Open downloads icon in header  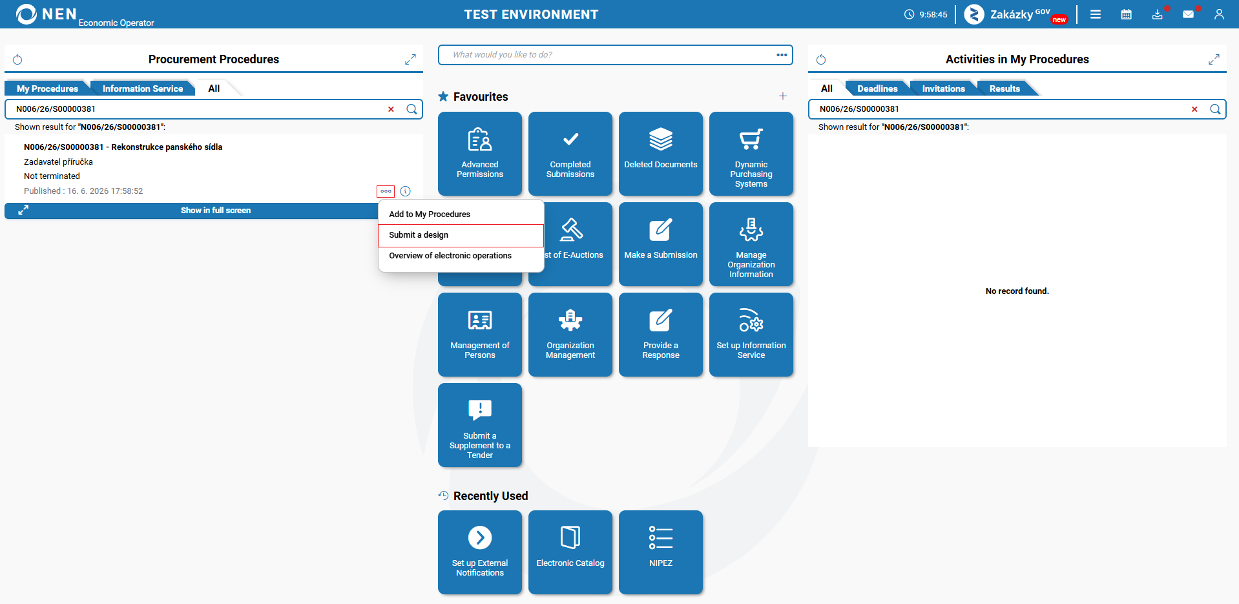point(1158,14)
